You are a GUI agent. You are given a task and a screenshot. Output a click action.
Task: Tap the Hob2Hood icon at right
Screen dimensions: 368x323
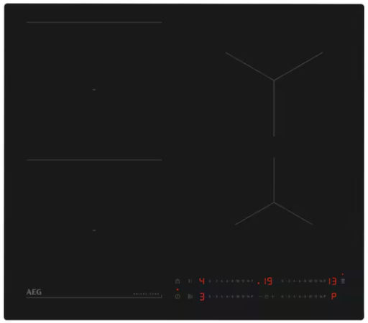343,281
